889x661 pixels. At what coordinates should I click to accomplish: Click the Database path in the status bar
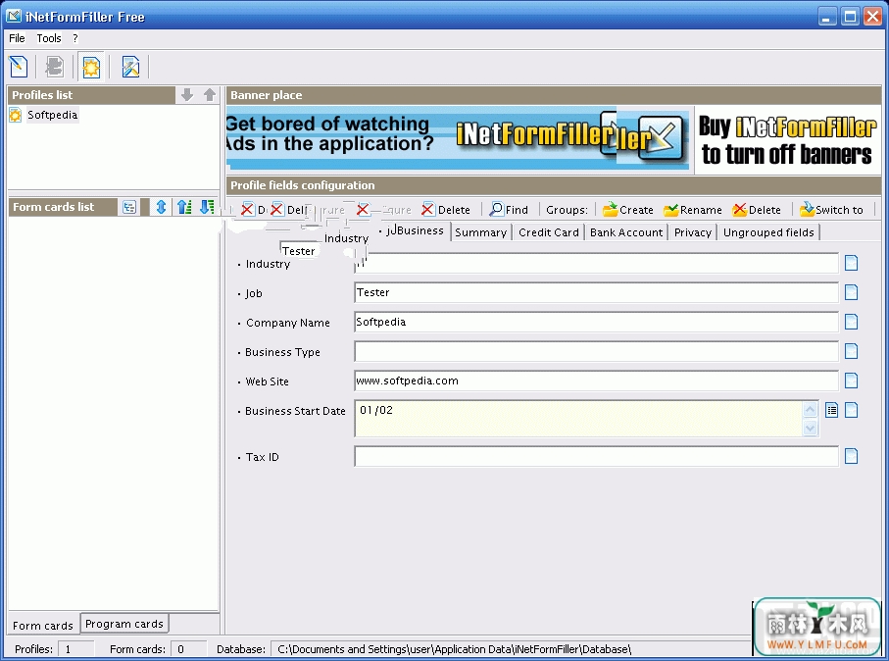454,649
